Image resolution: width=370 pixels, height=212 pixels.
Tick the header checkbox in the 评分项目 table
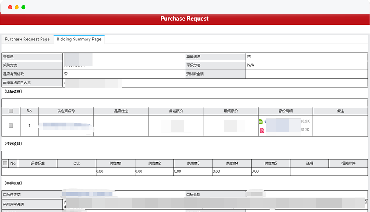[x=5, y=163]
